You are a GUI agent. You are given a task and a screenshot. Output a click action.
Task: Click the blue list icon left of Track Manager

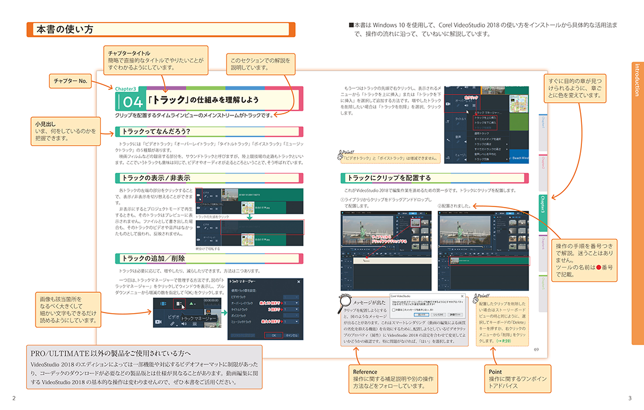164,303
